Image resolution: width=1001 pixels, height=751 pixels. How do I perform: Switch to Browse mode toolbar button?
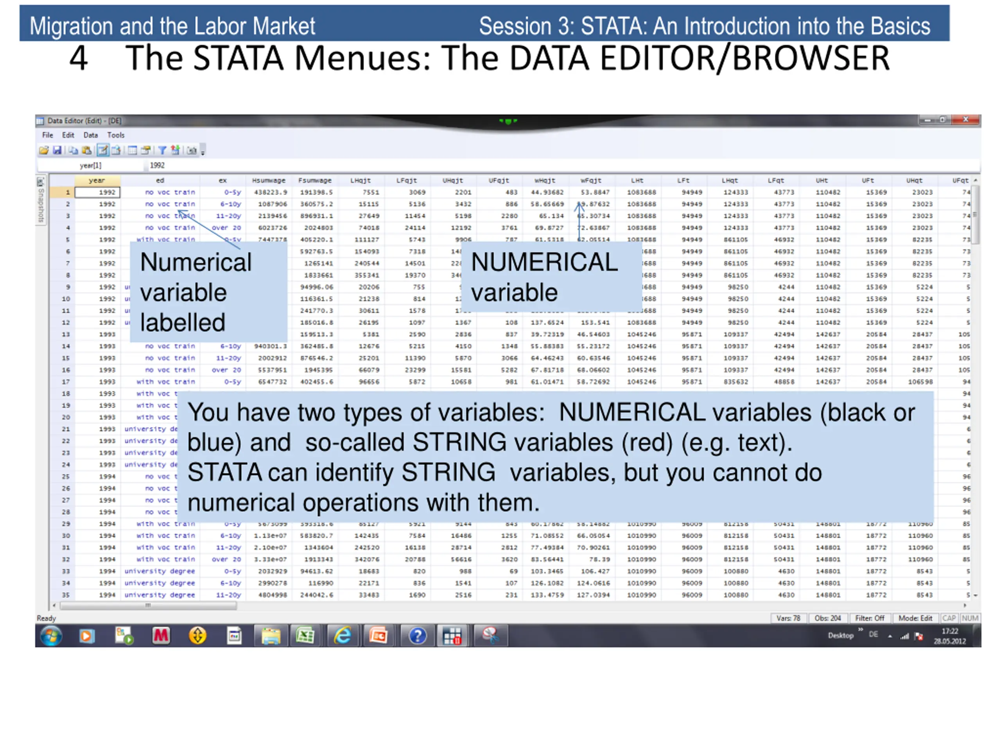116,150
